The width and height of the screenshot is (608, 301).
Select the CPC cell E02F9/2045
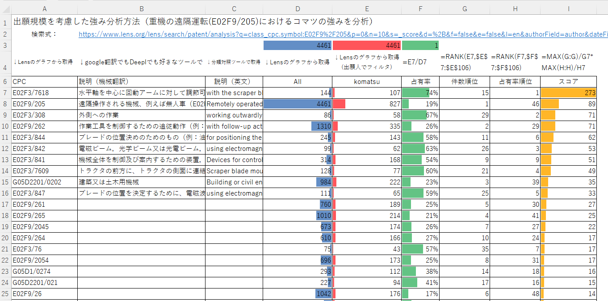point(44,227)
